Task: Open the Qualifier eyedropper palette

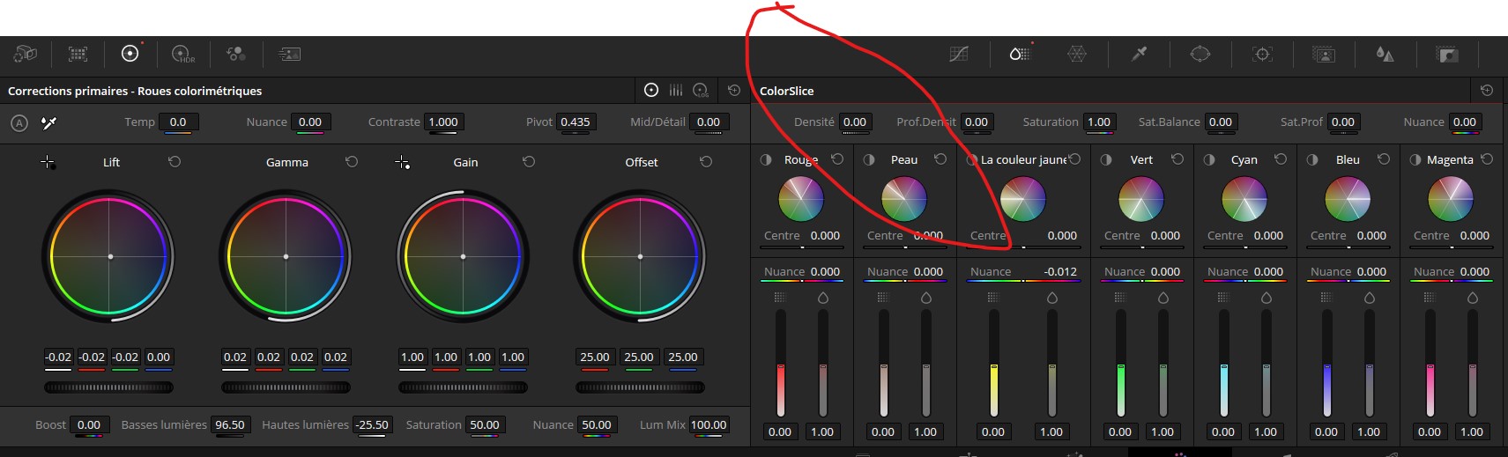Action: 1139,54
